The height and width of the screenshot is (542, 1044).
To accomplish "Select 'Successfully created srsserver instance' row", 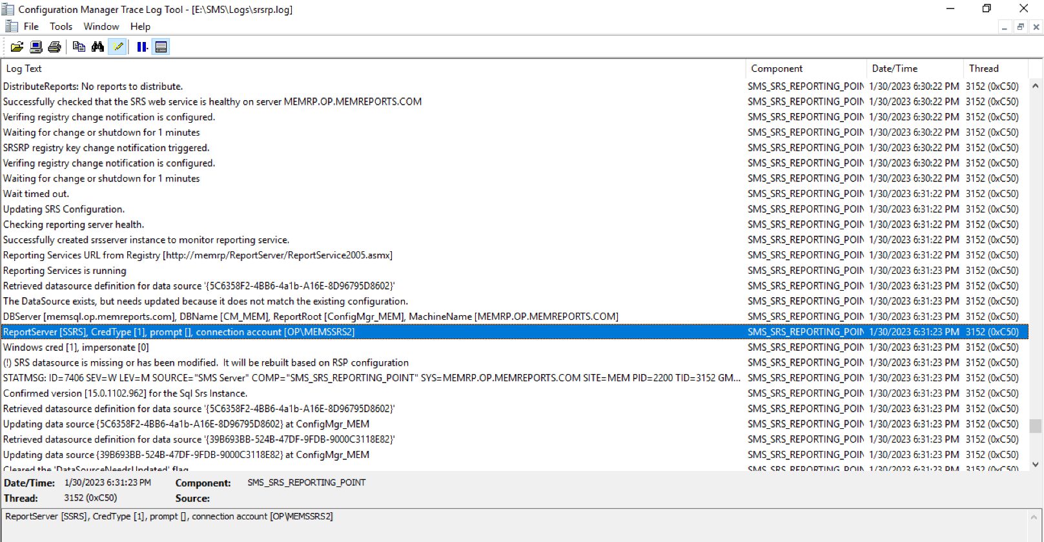I will 515,240.
